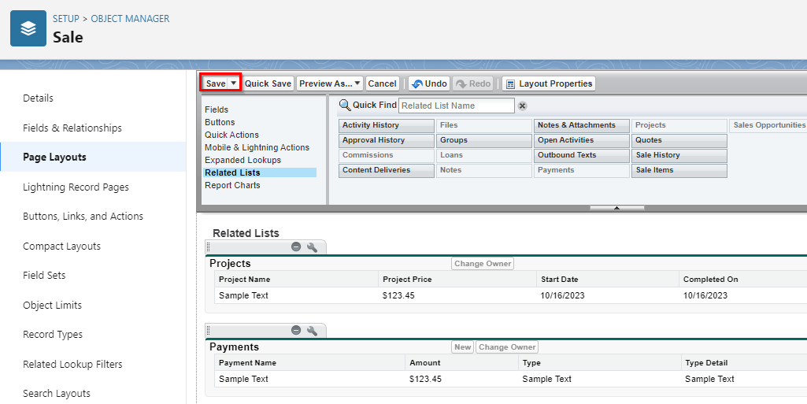Select Expanded Lookups palette category
The width and height of the screenshot is (807, 404).
243,160
